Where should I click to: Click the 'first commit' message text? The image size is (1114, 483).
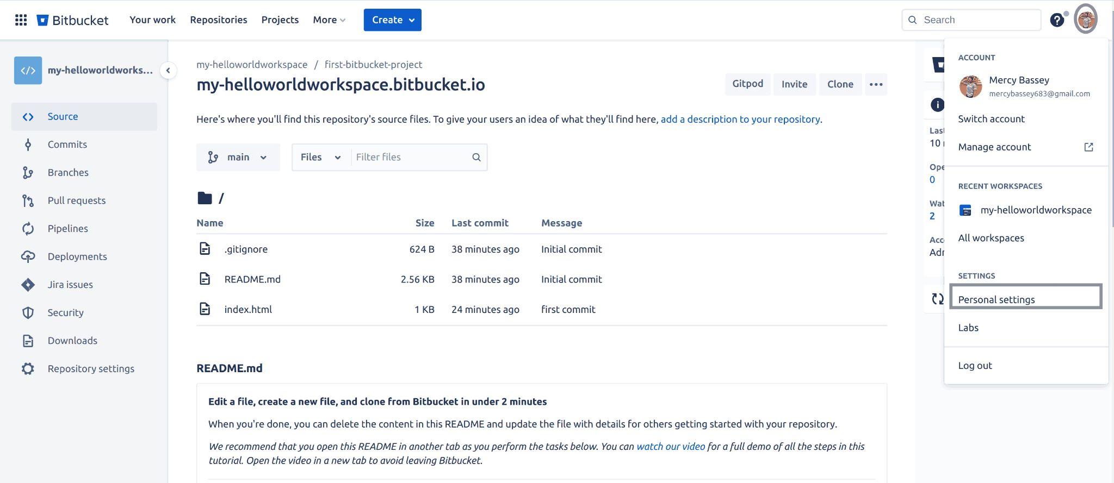tap(568, 310)
